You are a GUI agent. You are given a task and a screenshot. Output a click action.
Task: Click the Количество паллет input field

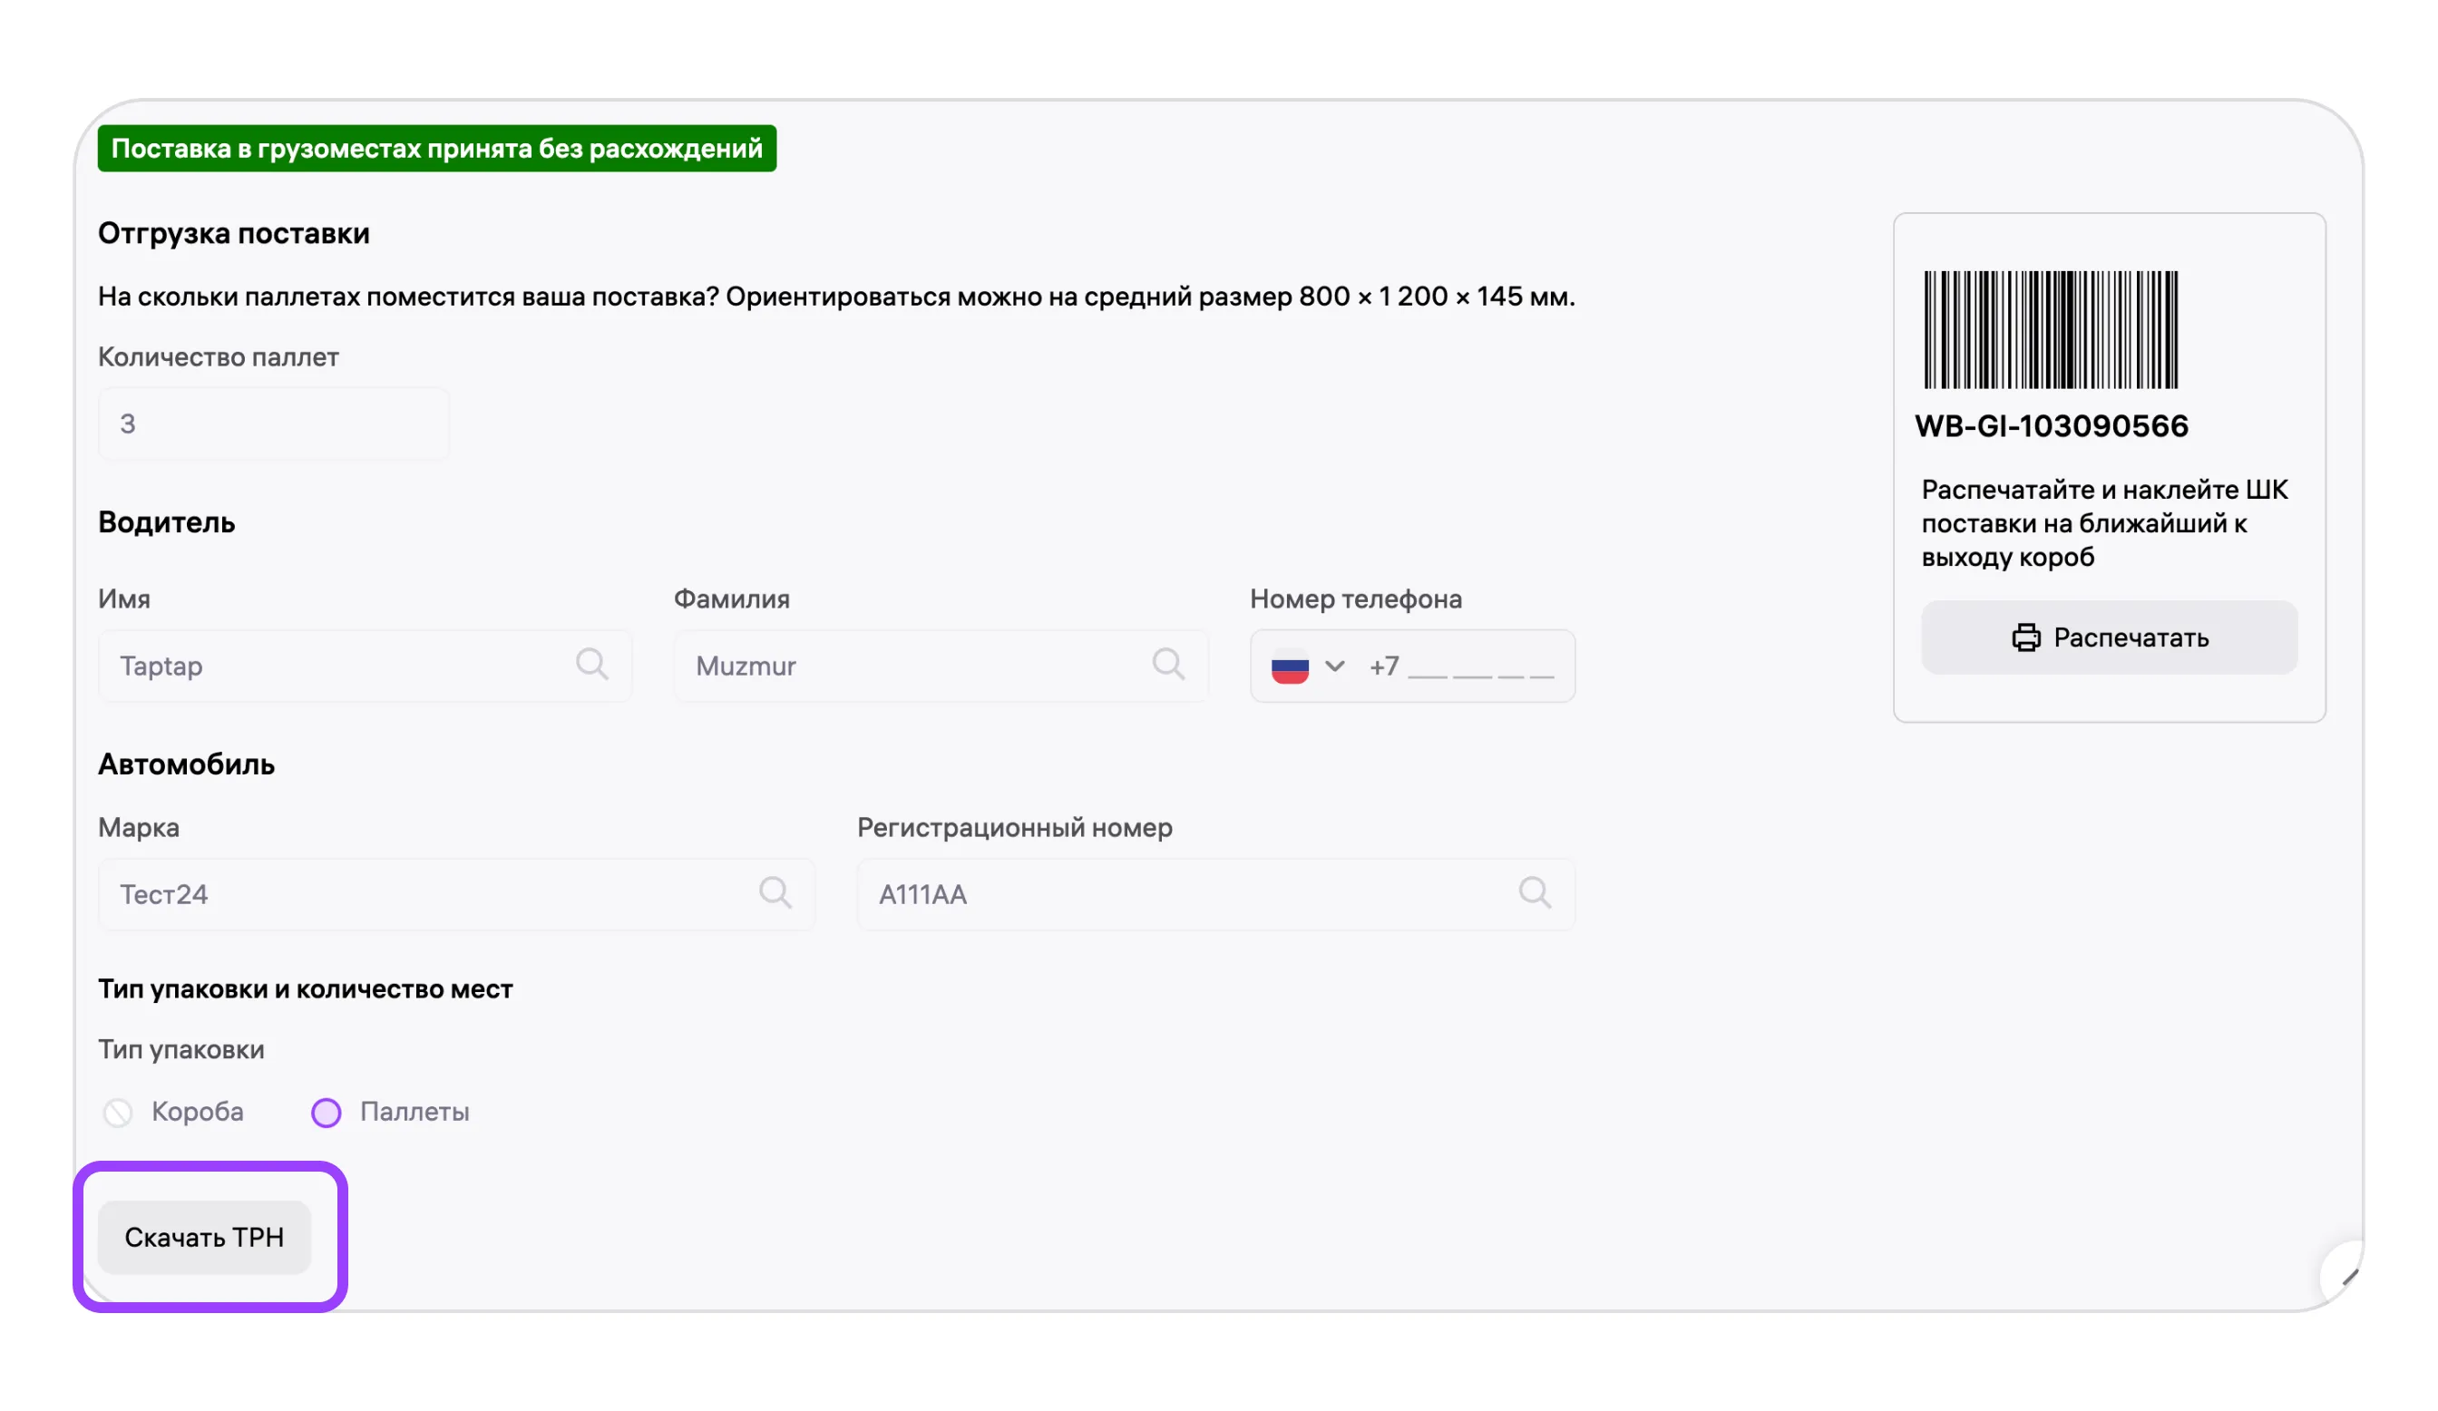coord(273,423)
